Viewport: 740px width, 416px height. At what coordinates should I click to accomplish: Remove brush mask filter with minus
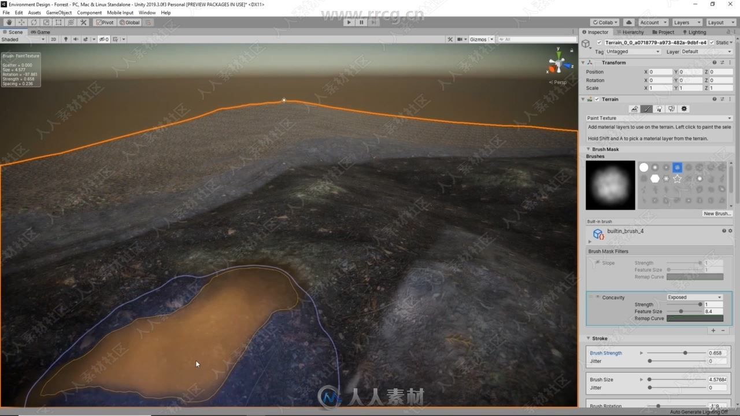723,330
